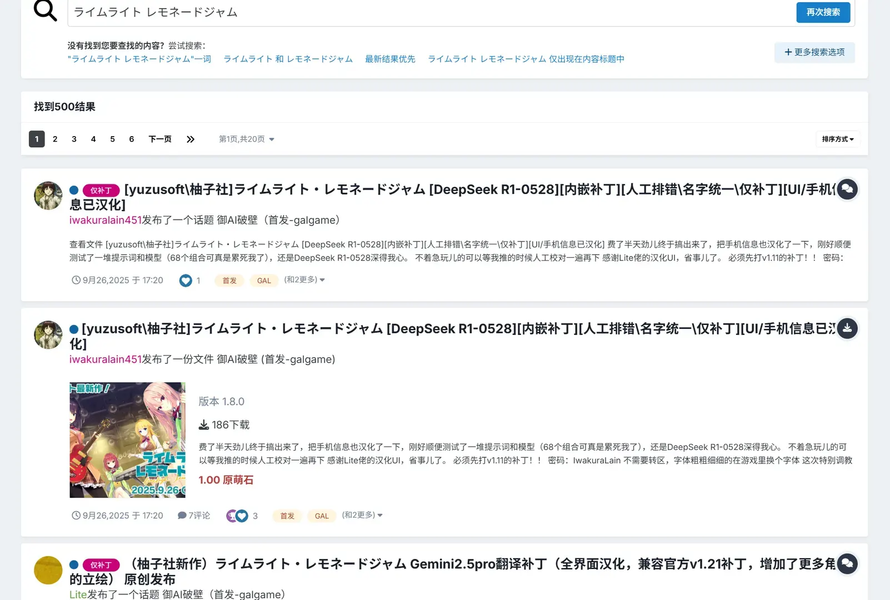Click timestamp of file result
This screenshot has width=890, height=600.
tap(117, 516)
